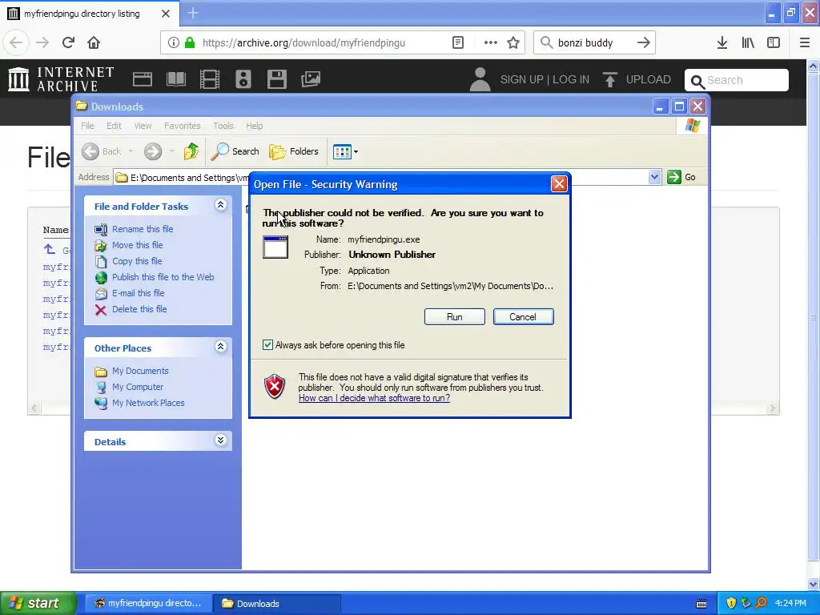Open My Computer in Other Places
820x615 pixels.
pyautogui.click(x=138, y=387)
